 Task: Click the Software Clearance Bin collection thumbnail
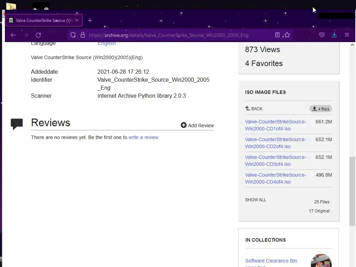(321, 261)
